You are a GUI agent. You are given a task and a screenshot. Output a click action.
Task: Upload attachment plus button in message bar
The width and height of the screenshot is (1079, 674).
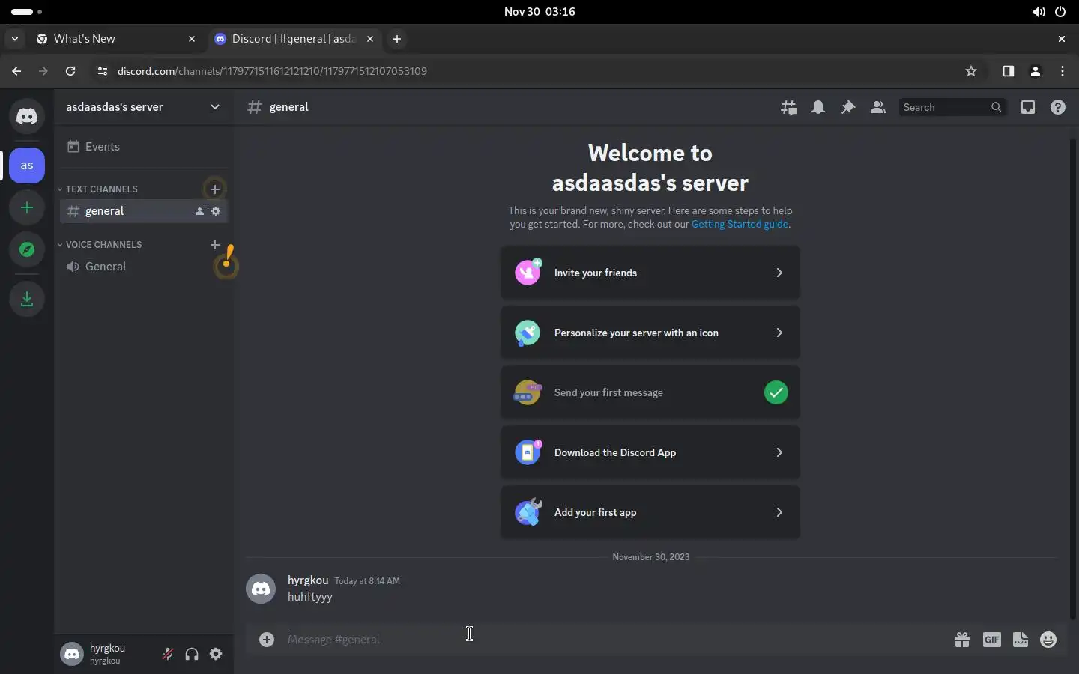[x=267, y=639]
